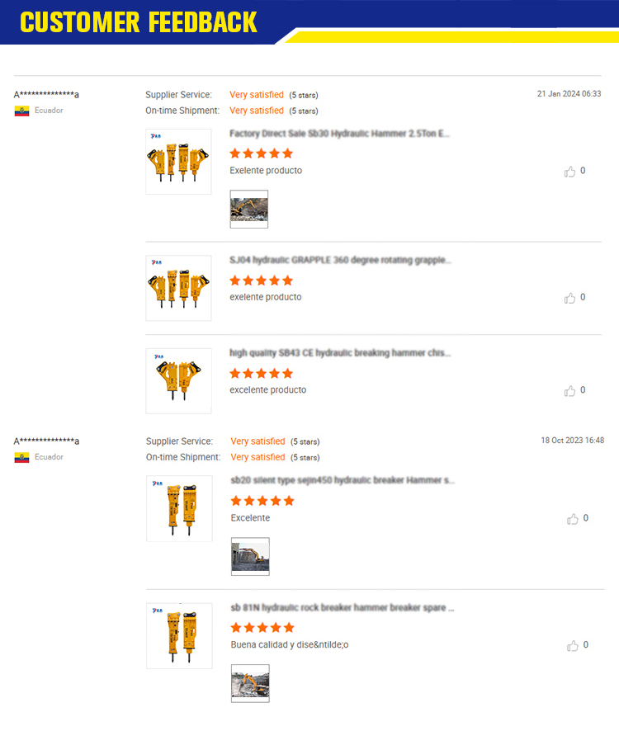The height and width of the screenshot is (731, 619).
Task: Give thumbs-up to the "Excelente" sb20 review
Action: pyautogui.click(x=572, y=519)
